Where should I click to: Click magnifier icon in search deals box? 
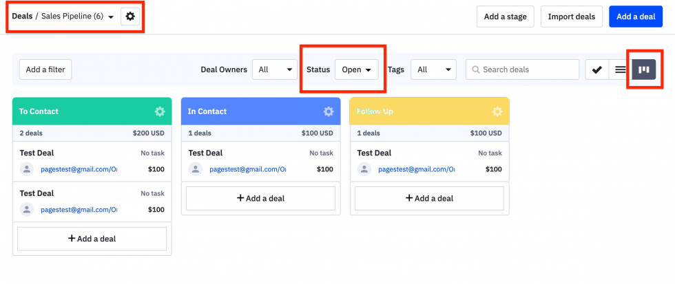(475, 69)
